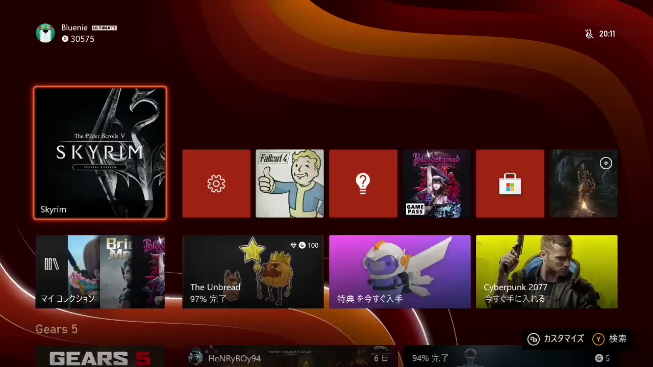Click the Gears 5 section heading

tap(57, 329)
